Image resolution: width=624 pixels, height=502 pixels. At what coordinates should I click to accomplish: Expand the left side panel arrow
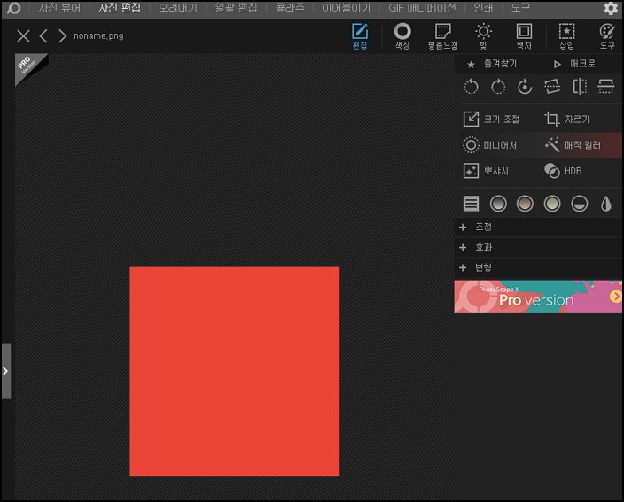(x=5, y=371)
